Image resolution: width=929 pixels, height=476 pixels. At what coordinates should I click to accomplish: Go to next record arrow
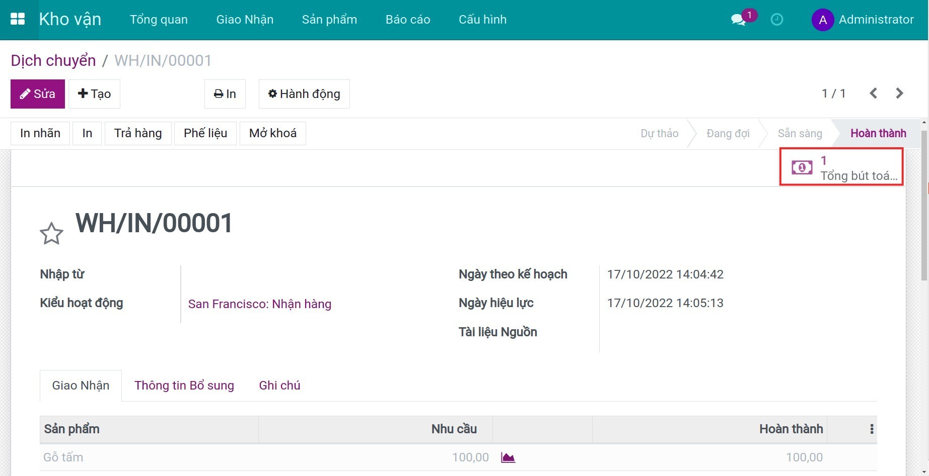click(x=900, y=93)
